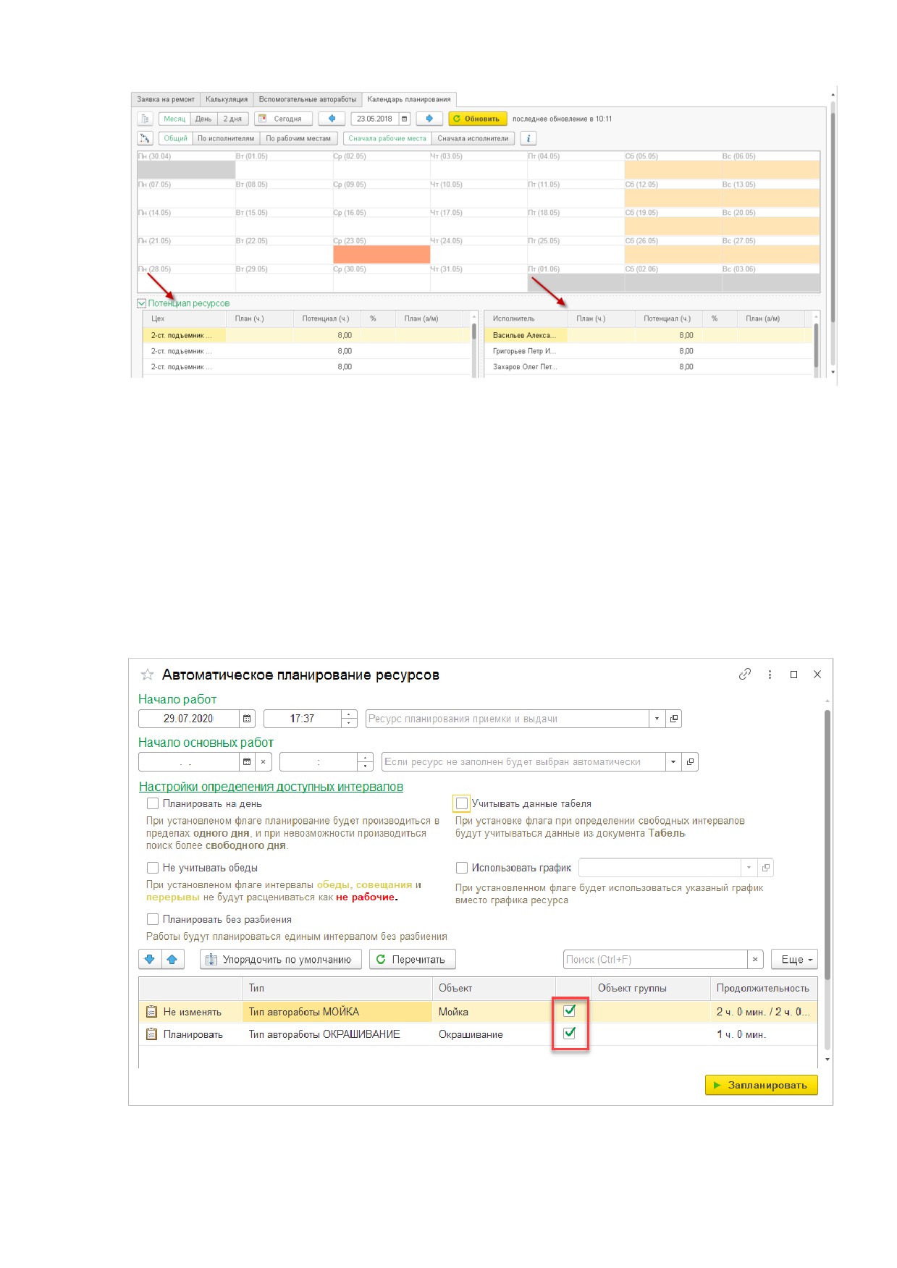Click the Тип автоработы ОКРАШИВАНИЕ cell

click(337, 1034)
